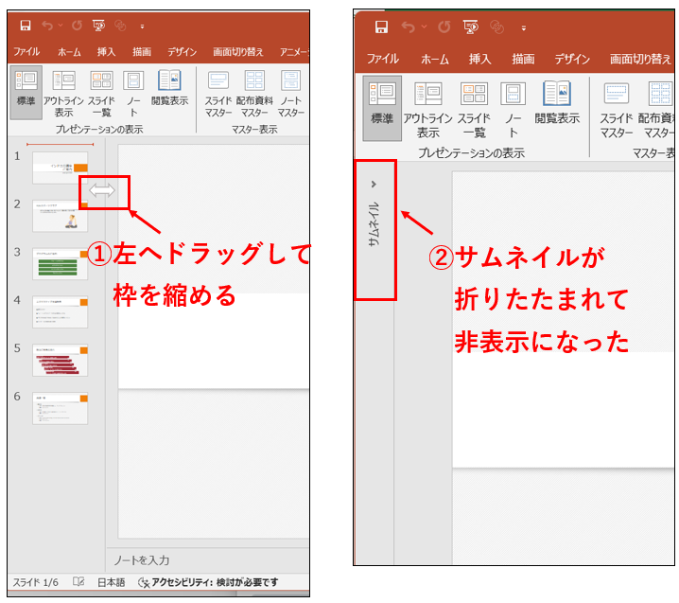Select slide 5 thumbnail with red bars
679x603 pixels.
(x=61, y=360)
